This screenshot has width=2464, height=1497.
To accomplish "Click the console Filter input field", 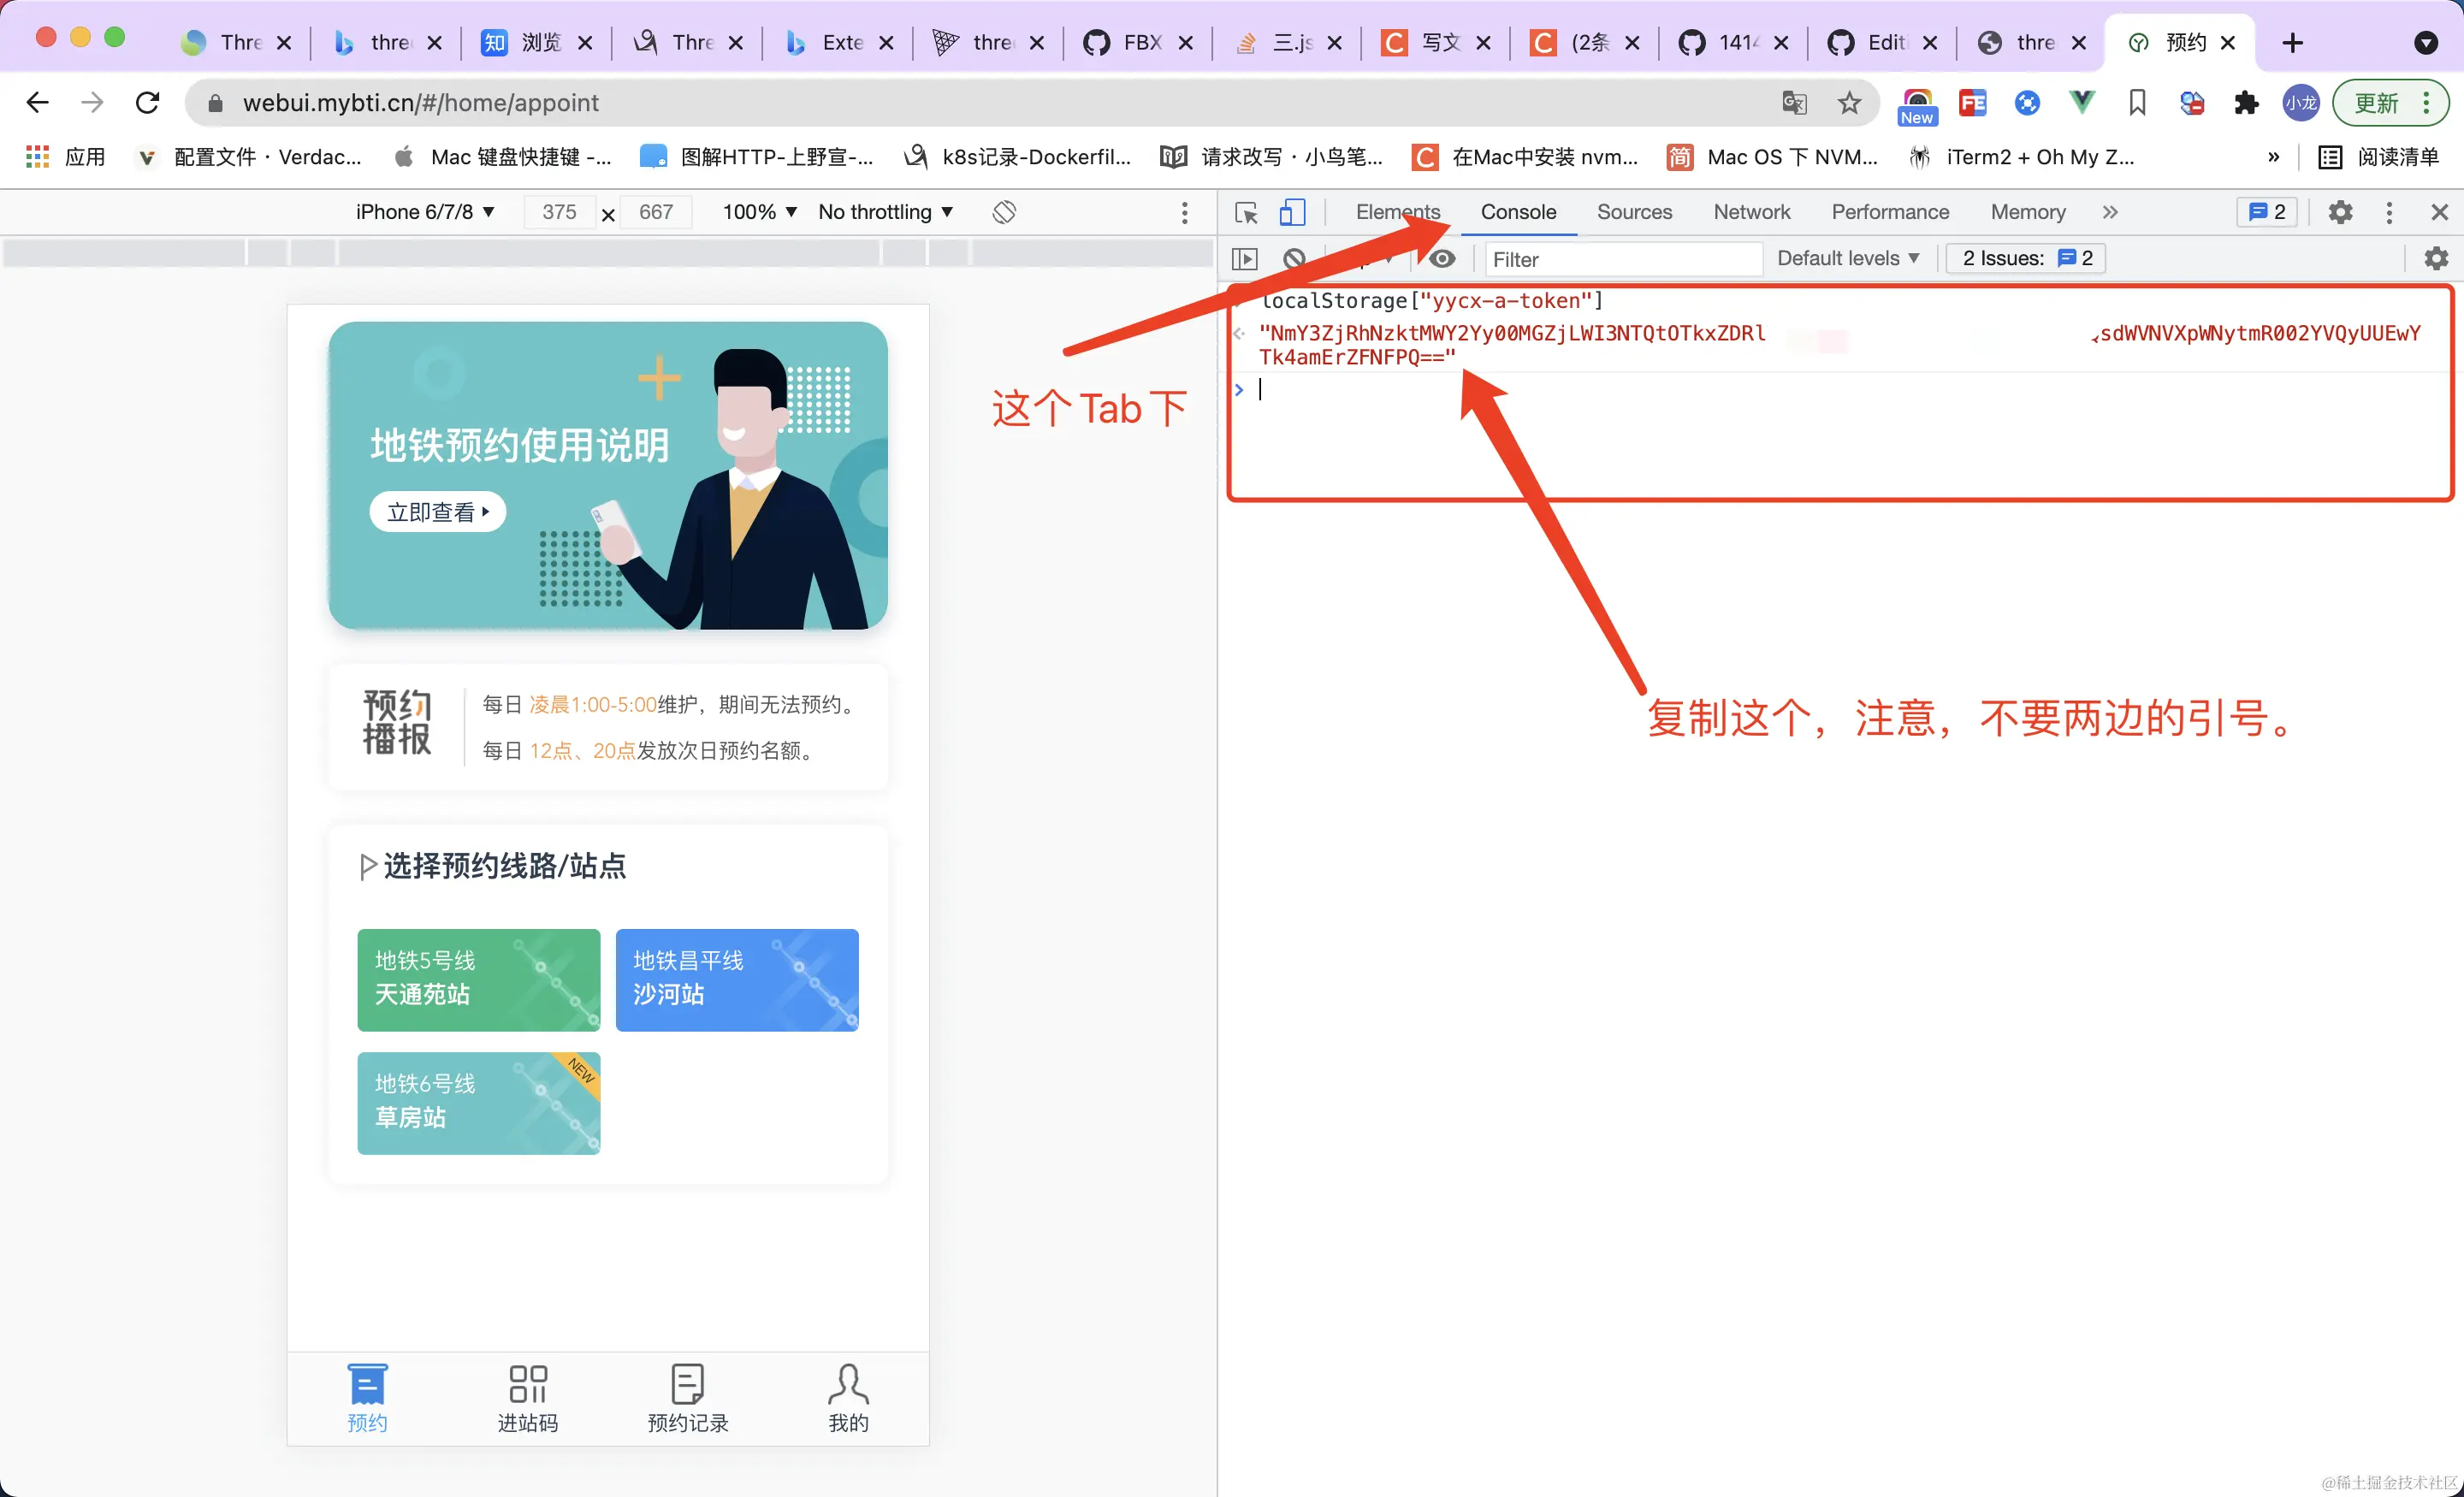I will (x=1620, y=259).
